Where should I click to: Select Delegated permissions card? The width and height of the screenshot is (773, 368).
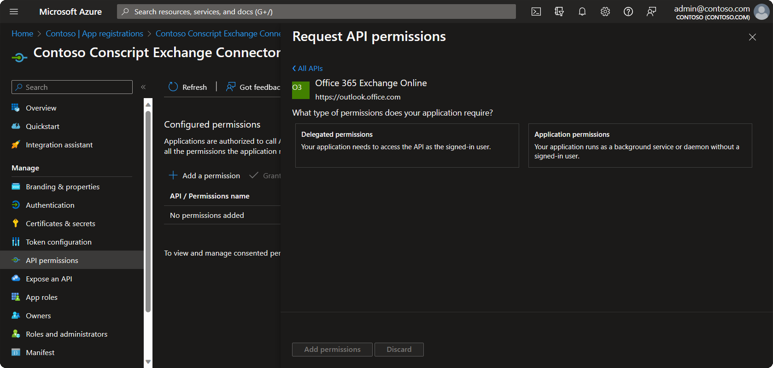pyautogui.click(x=407, y=146)
